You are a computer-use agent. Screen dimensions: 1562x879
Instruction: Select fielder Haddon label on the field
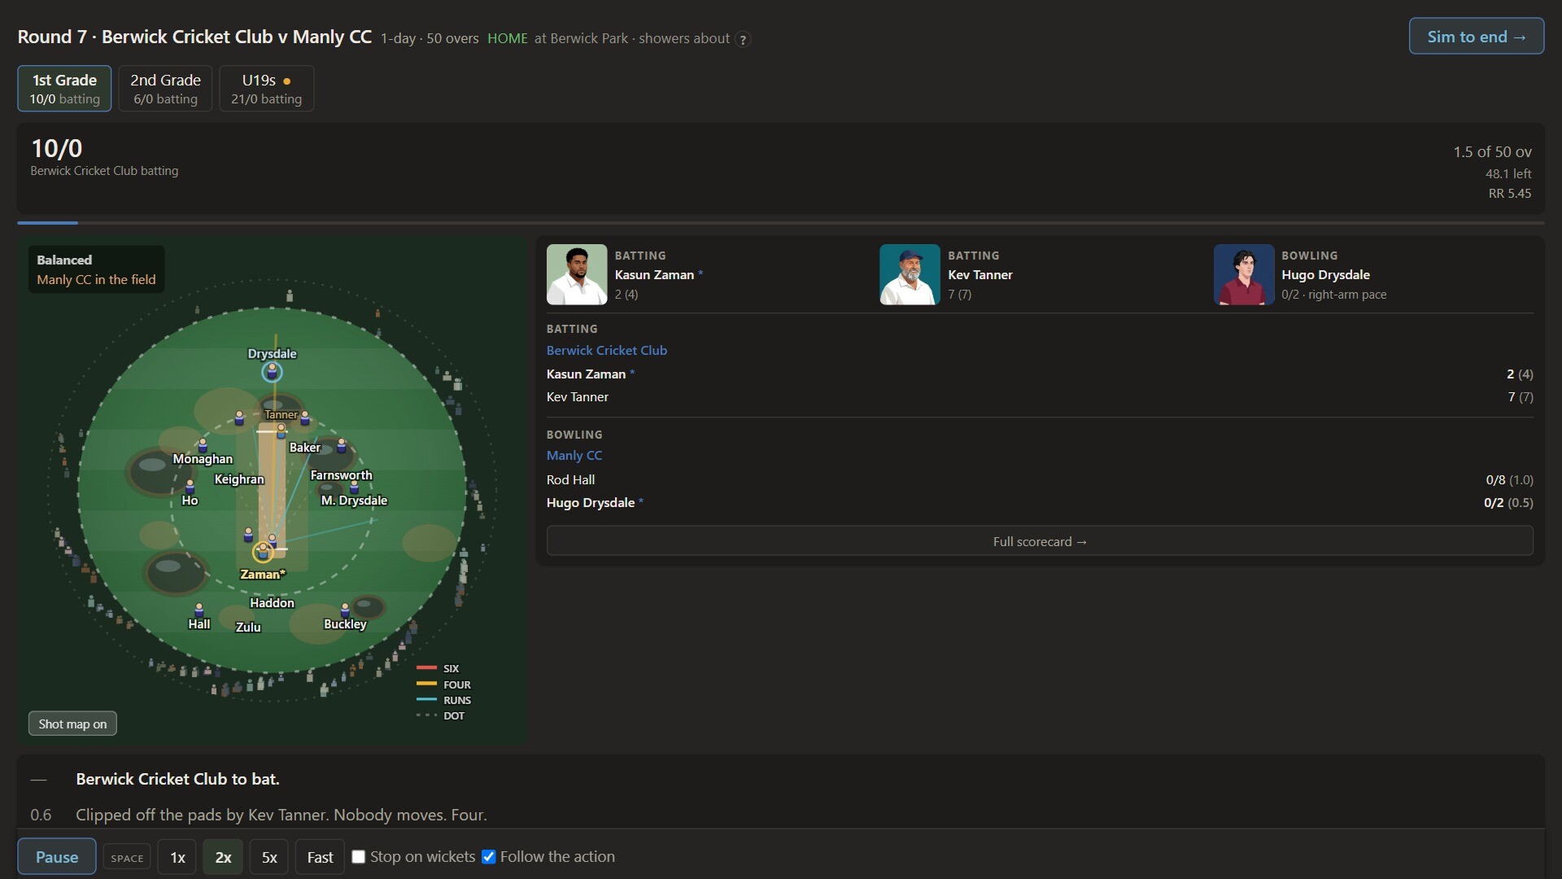click(x=272, y=603)
